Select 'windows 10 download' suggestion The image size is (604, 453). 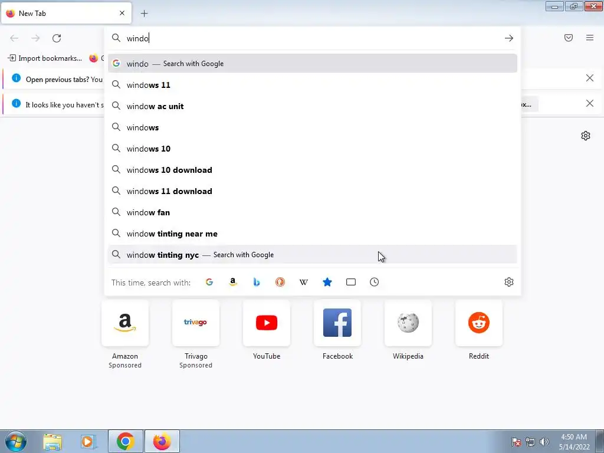click(x=313, y=170)
